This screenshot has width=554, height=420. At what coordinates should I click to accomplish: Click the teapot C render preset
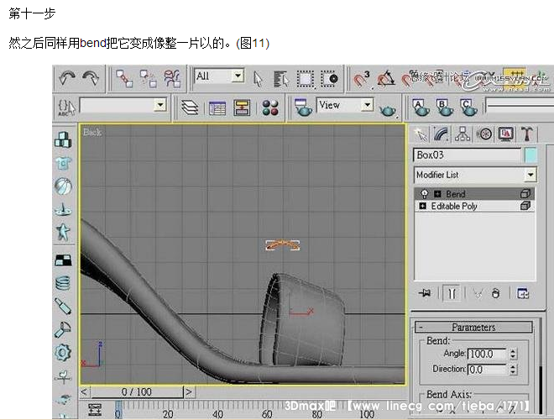click(468, 108)
